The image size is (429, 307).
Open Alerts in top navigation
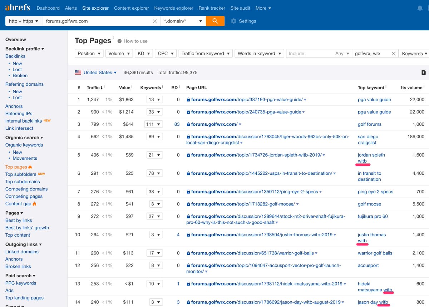tap(71, 8)
